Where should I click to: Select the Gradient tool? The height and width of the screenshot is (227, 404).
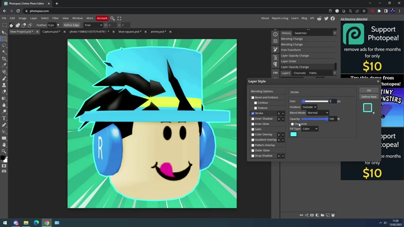[4, 98]
